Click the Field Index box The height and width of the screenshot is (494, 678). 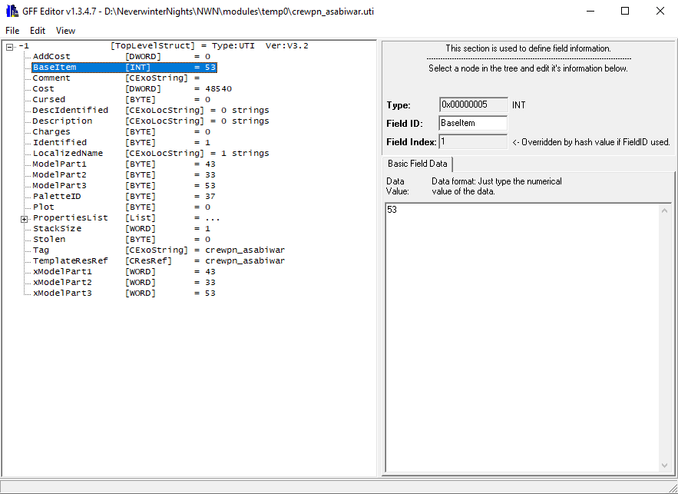click(473, 141)
